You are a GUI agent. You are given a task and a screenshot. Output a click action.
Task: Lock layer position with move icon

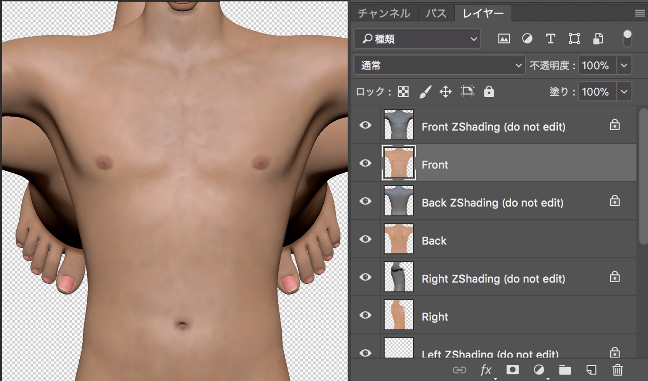click(445, 91)
